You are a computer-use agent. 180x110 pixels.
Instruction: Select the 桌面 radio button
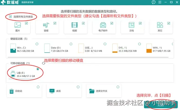click(x=78, y=87)
